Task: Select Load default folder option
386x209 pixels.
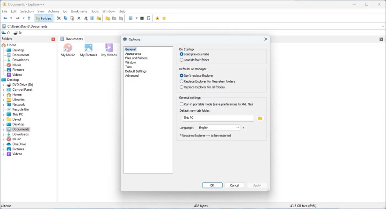Action: click(x=194, y=60)
